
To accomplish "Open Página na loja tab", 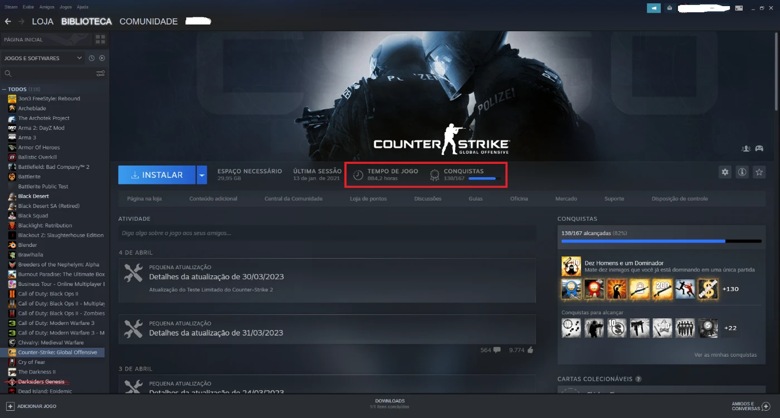I will 143,198.
